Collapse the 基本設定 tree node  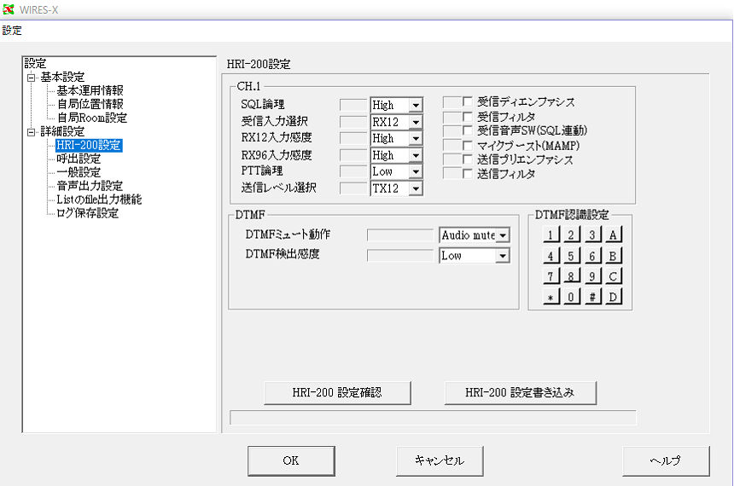tap(31, 78)
